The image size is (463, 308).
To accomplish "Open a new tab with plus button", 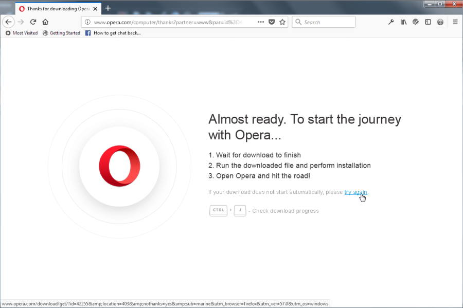I will [108, 8].
